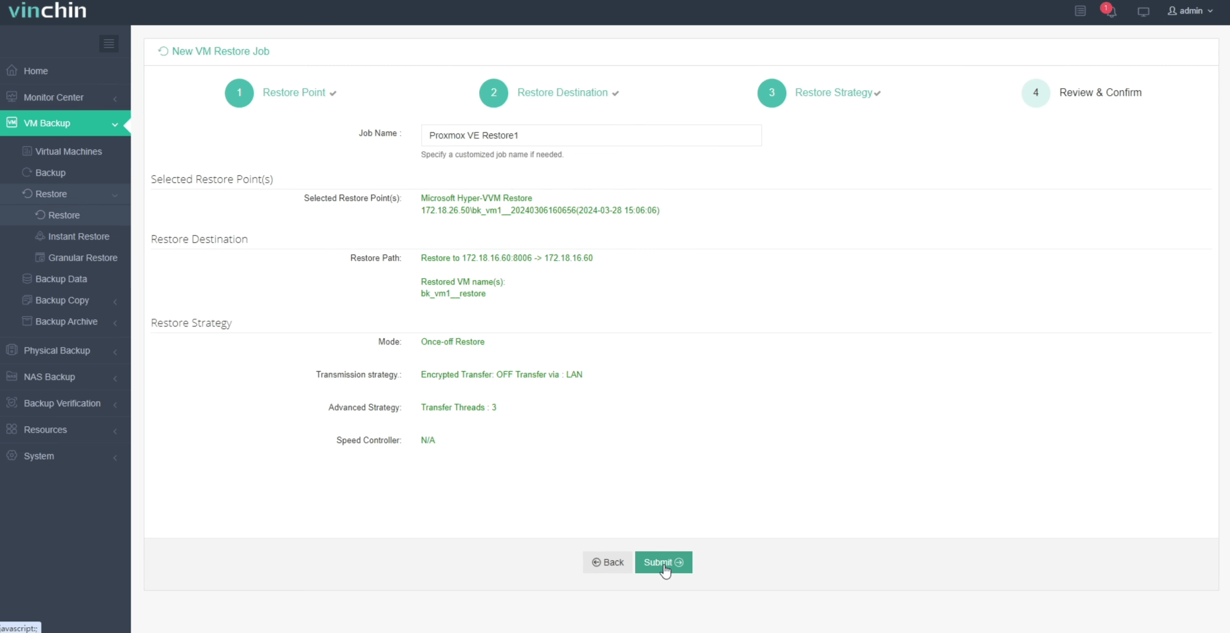The height and width of the screenshot is (633, 1230).
Task: Click the New VM Restore Job title
Action: click(220, 52)
